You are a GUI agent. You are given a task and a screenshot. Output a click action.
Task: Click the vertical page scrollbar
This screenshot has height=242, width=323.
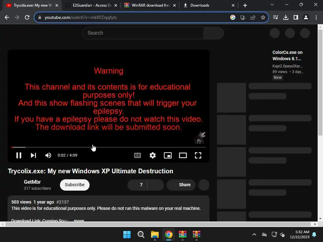320,82
